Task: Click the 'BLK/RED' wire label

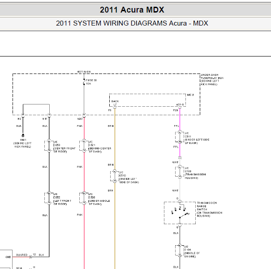Action: pos(22,255)
